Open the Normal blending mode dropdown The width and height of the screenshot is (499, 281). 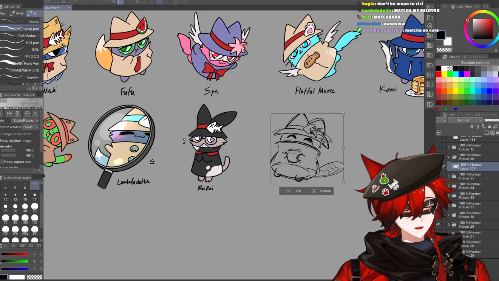coord(465,120)
